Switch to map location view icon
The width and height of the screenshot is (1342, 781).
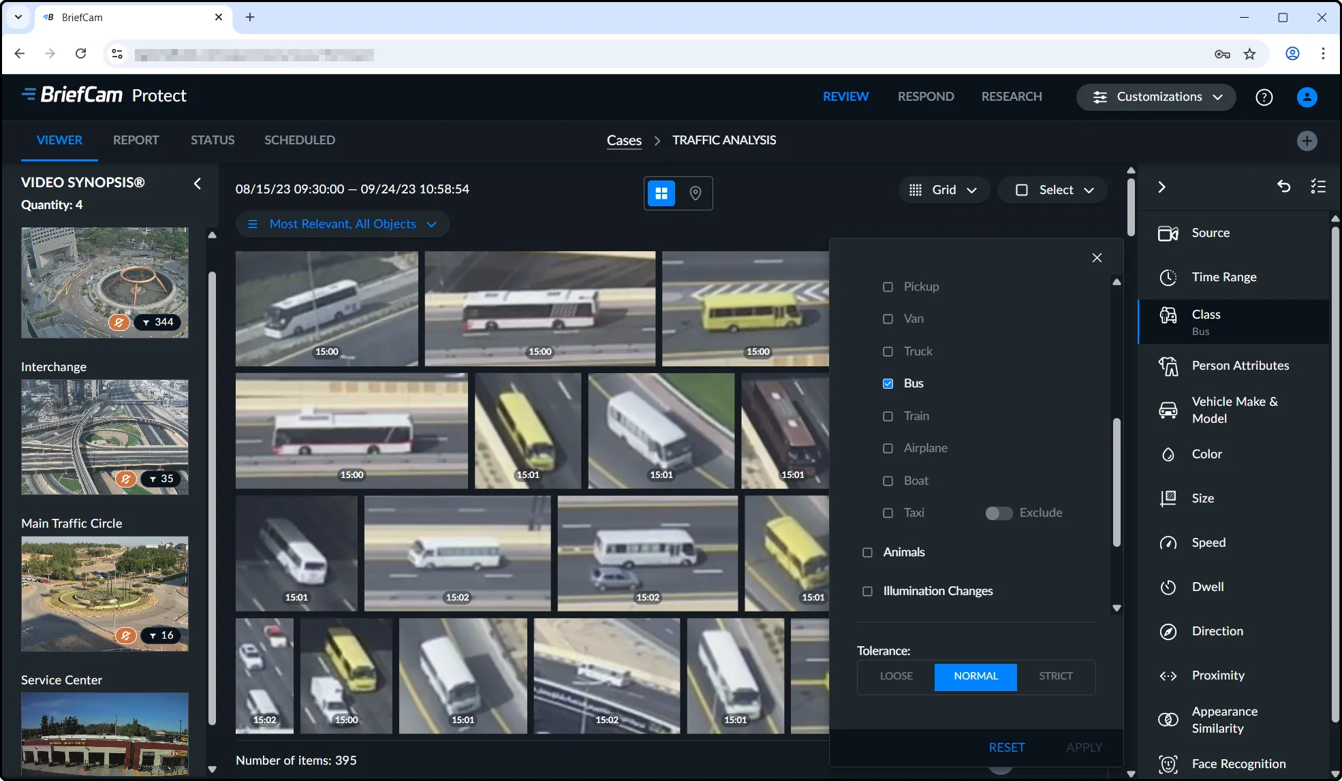point(695,193)
